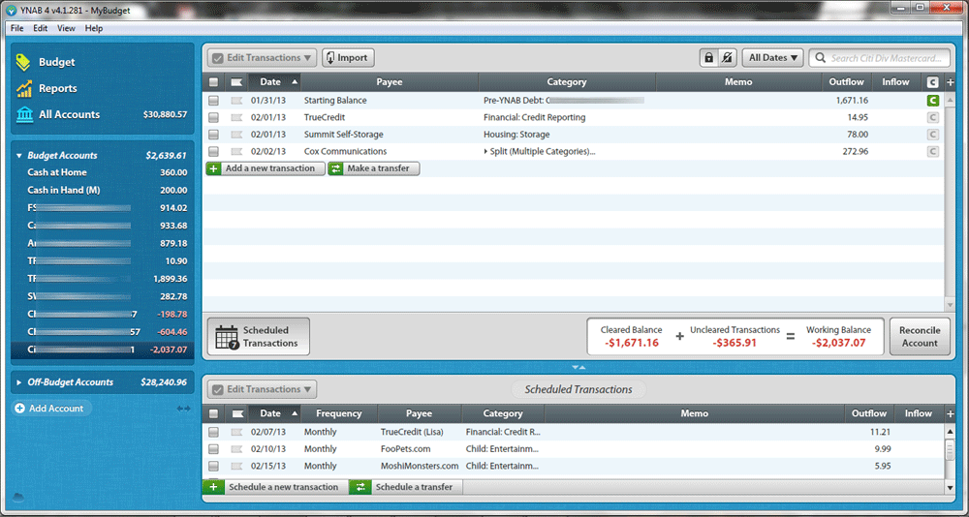
Task: Flag the Cox Communications transaction
Action: click(236, 151)
